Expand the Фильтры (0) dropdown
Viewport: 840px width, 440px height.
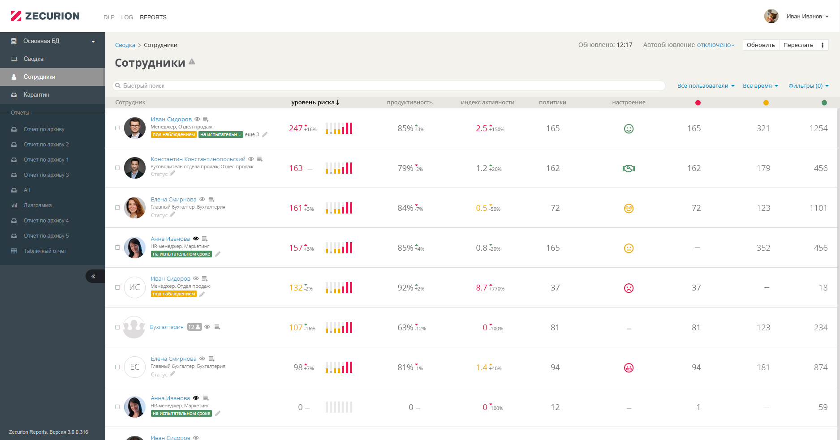(x=808, y=85)
